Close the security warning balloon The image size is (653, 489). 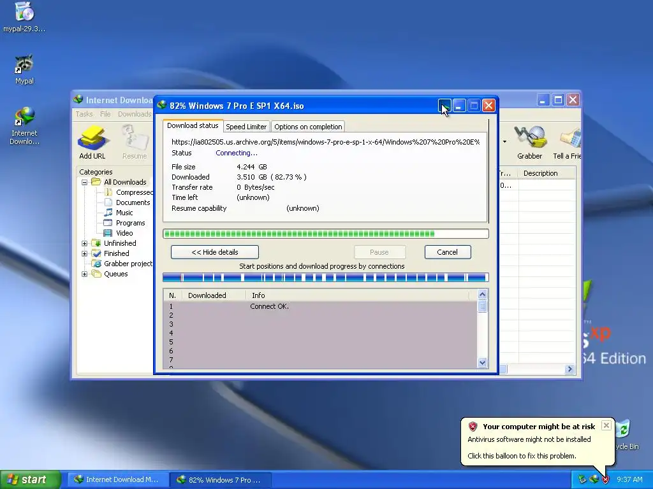click(606, 425)
